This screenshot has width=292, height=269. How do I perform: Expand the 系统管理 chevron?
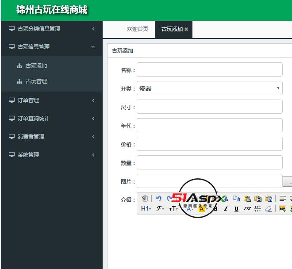pos(93,155)
